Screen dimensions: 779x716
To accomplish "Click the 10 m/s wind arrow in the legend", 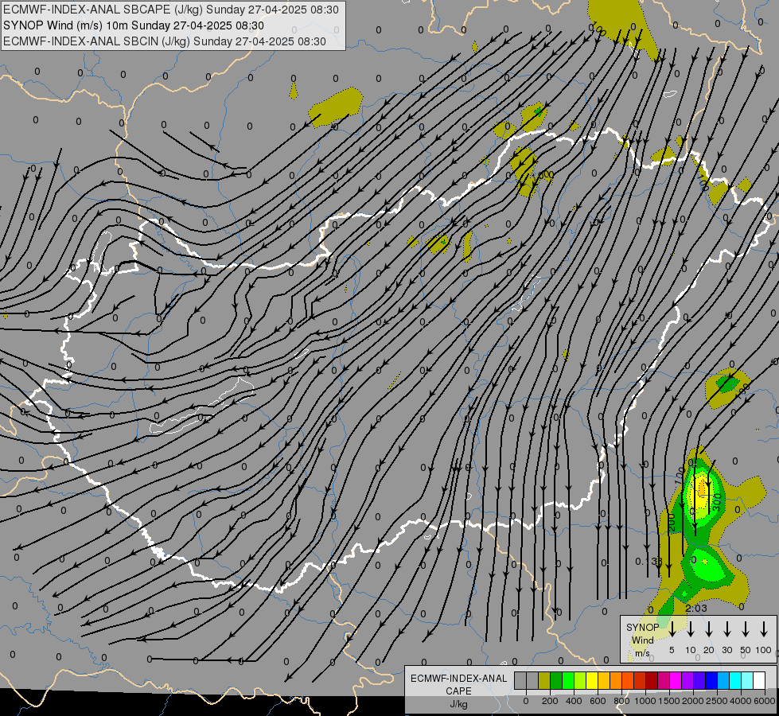I will [x=691, y=628].
